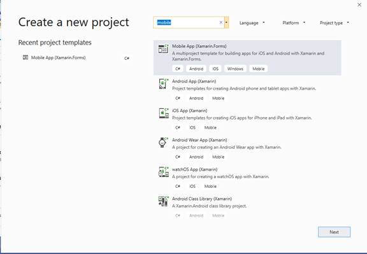Screen dimensions: 367x254
Task: Click the watchOS app description text
Action: pos(220,176)
